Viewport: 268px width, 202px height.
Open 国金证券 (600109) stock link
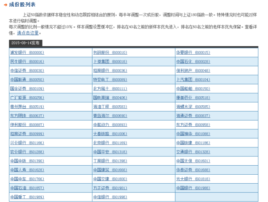point(27,89)
